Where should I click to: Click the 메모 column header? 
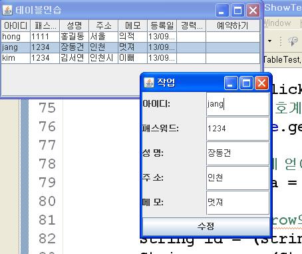point(132,26)
